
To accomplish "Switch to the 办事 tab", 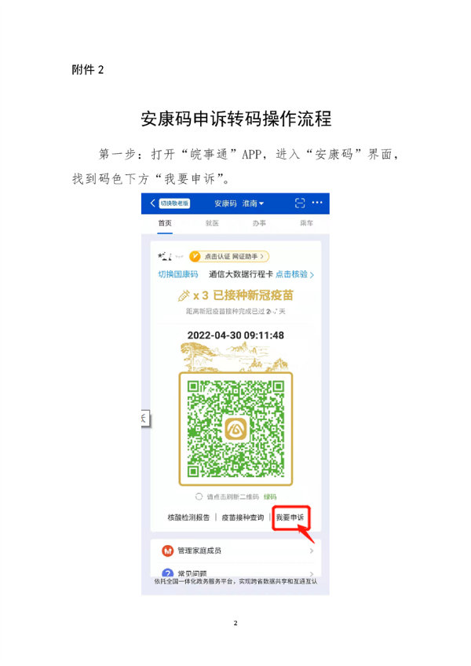I will tap(259, 223).
